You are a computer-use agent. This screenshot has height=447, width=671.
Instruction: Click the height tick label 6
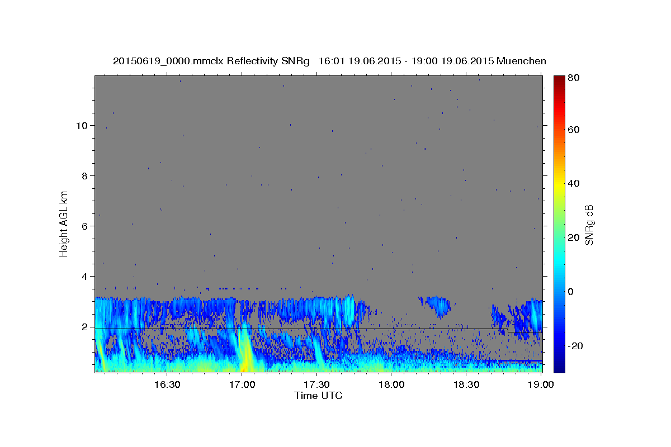pyautogui.click(x=85, y=226)
